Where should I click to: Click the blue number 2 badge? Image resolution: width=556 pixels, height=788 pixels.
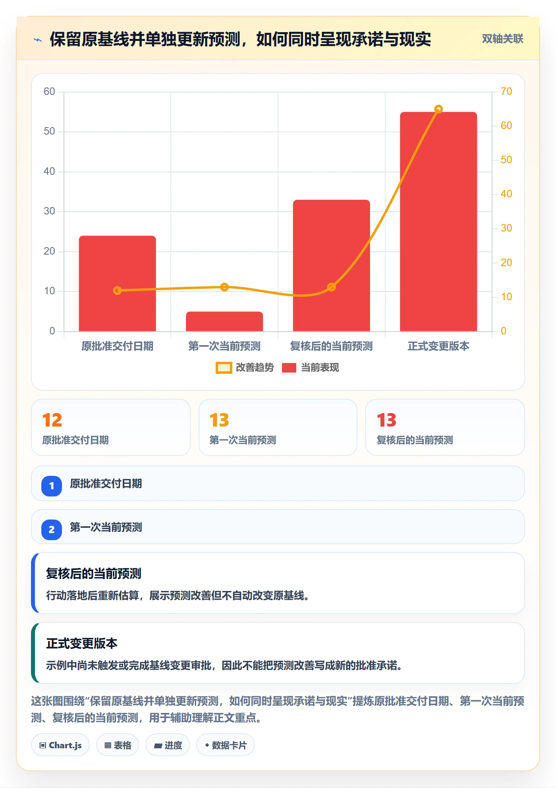(52, 529)
